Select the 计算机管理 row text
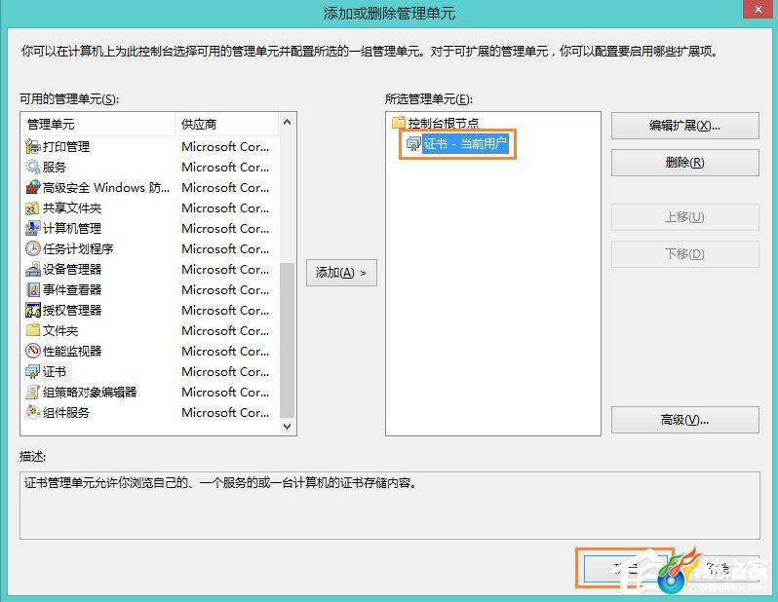This screenshot has width=778, height=602. tap(72, 228)
